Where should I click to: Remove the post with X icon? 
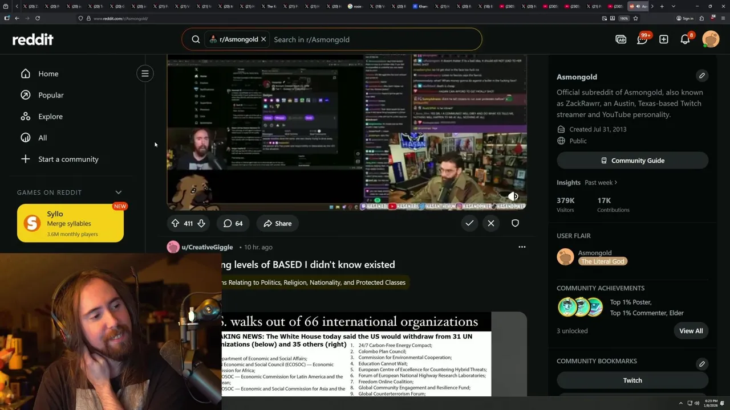tap(491, 223)
